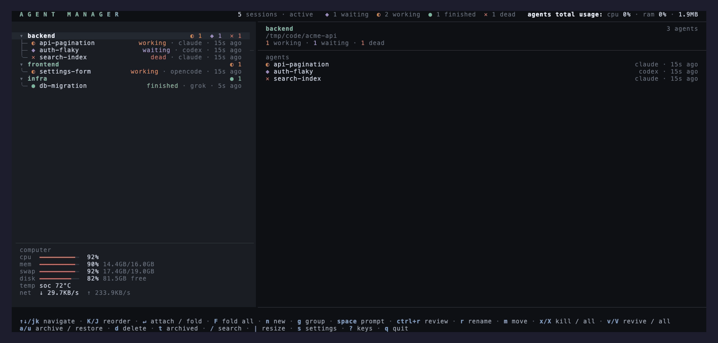Viewport: 718px width, 343px height.
Task: Select the infra group name
Action: [x=37, y=79]
